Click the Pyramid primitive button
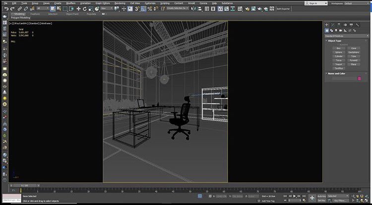Screen dimensions: 372x205 click(x=354, y=60)
